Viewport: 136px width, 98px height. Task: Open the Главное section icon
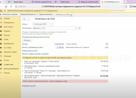tap(1, 18)
